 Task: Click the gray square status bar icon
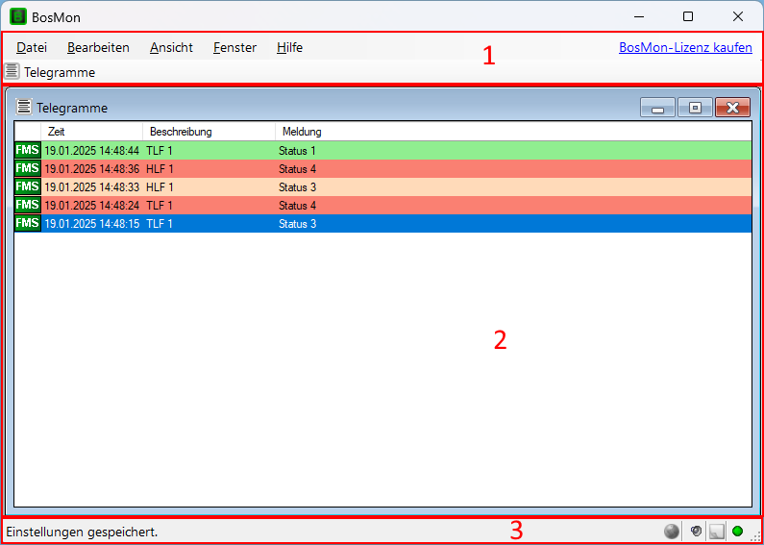(717, 532)
